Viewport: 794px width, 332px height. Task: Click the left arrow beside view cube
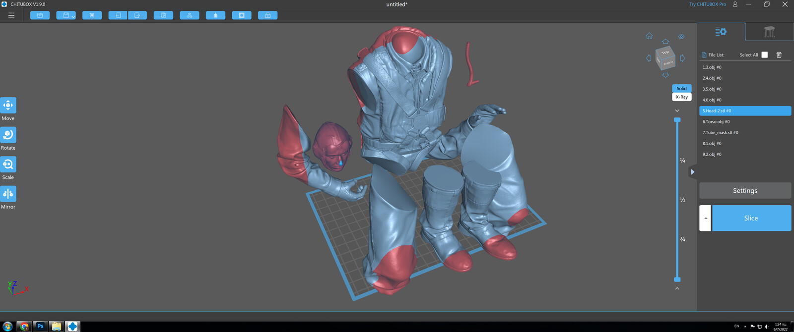click(x=649, y=58)
